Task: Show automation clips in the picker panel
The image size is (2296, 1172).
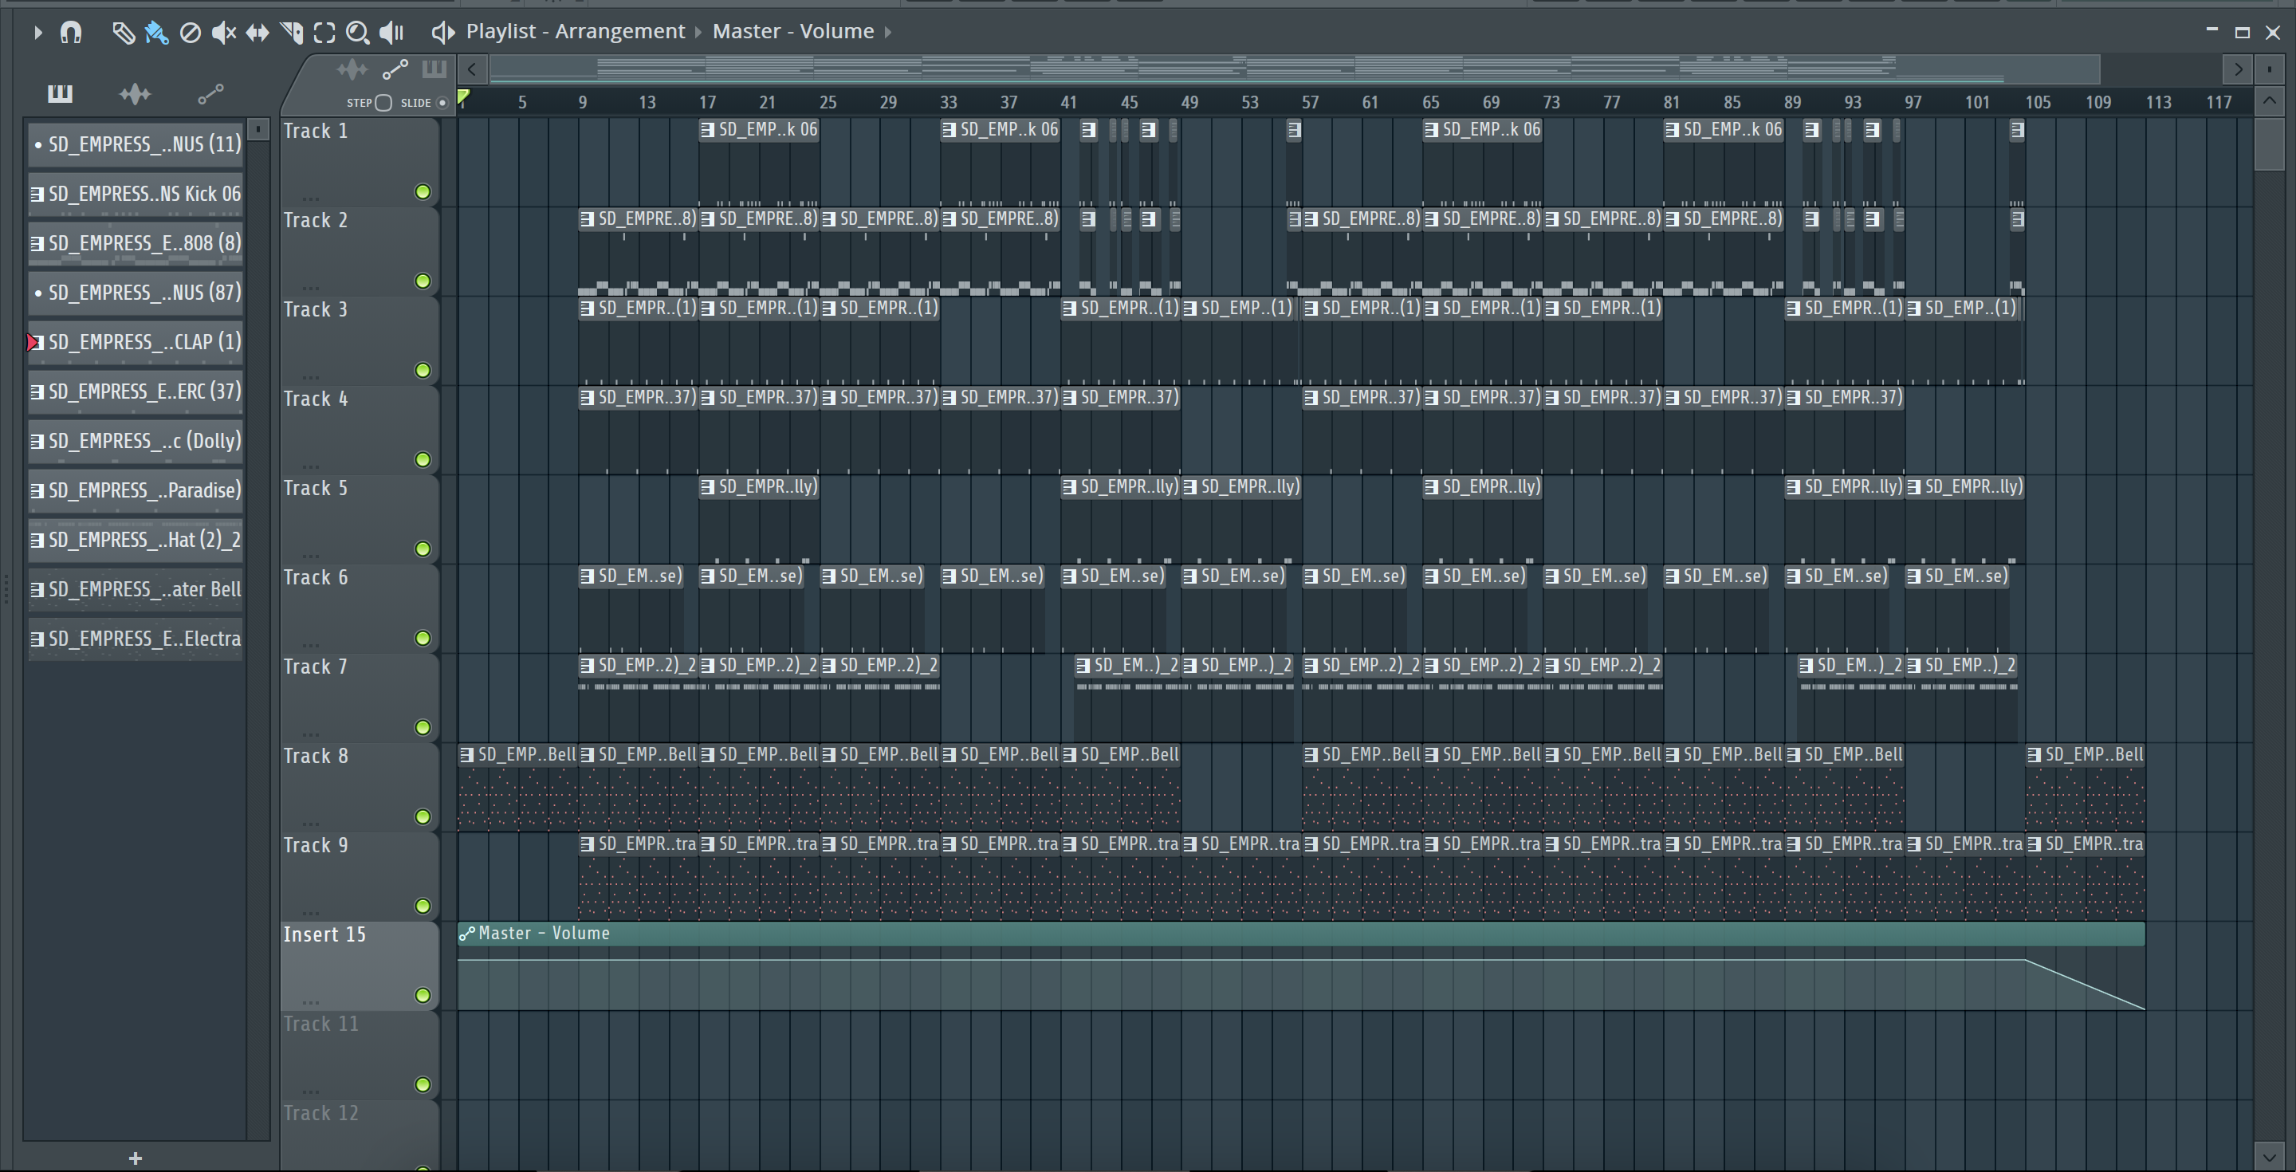Action: pyautogui.click(x=210, y=92)
